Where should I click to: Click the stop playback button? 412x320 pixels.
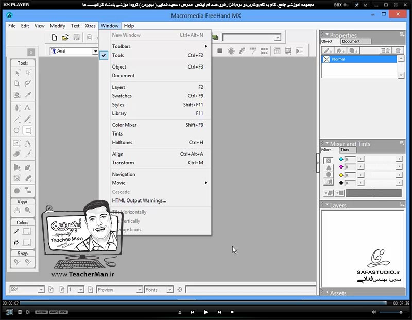click(x=232, y=312)
